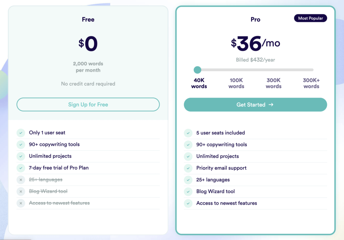Click checkmark next to 7-day free trial
The height and width of the screenshot is (240, 344).
(21, 168)
